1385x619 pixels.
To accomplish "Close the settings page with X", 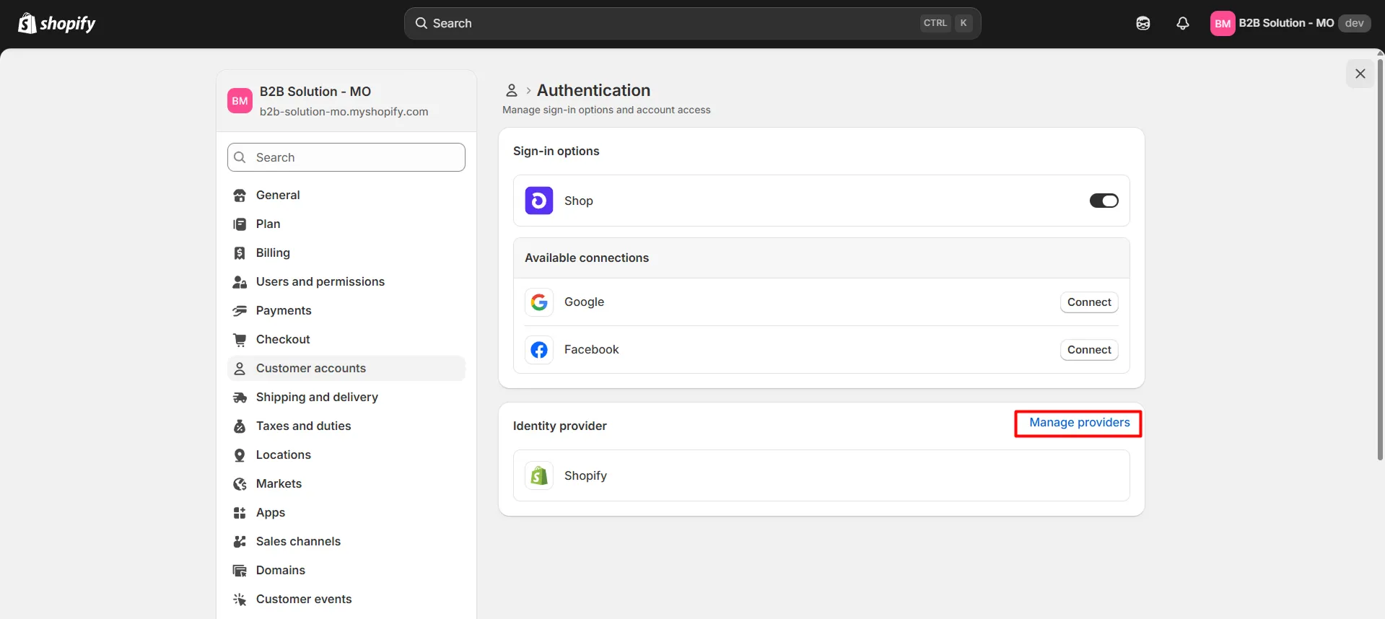I will (1360, 74).
